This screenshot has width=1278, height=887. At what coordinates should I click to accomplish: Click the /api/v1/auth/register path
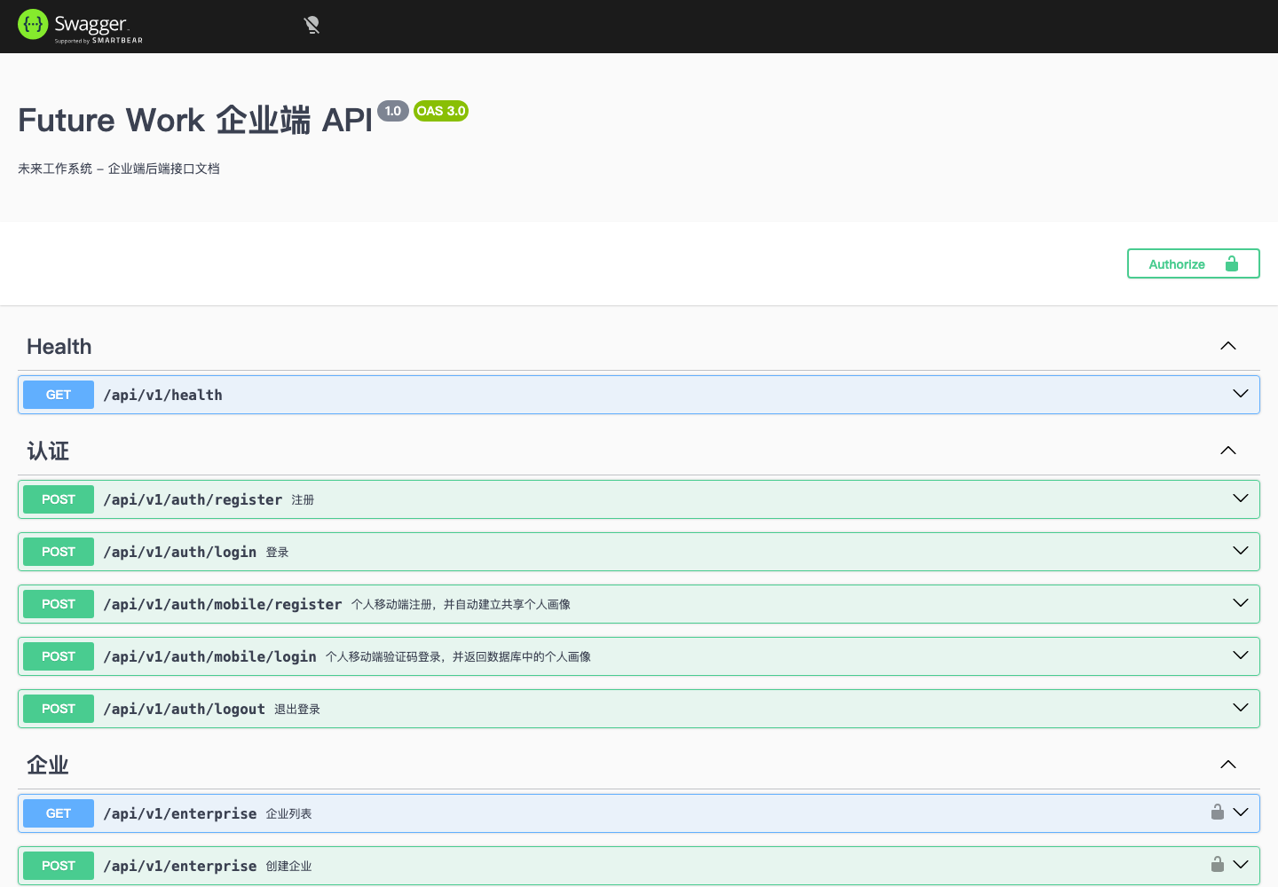pyautogui.click(x=193, y=499)
